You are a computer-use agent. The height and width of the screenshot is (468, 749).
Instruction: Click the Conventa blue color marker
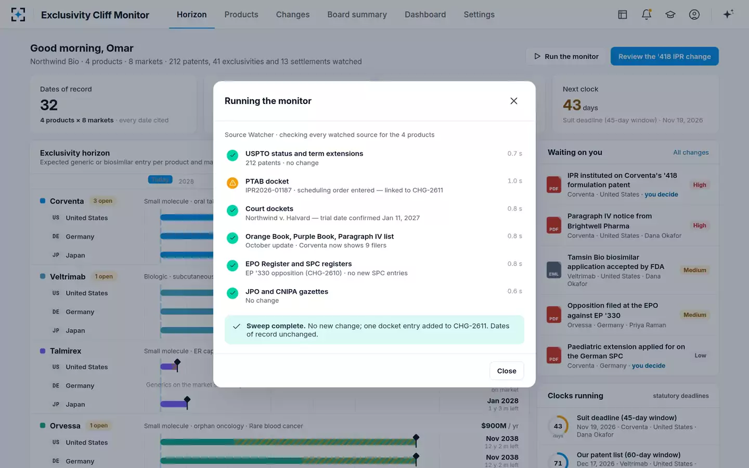43,201
